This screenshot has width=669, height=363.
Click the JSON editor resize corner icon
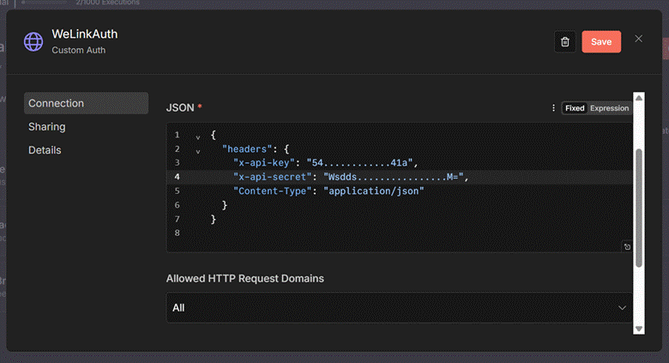pos(627,247)
